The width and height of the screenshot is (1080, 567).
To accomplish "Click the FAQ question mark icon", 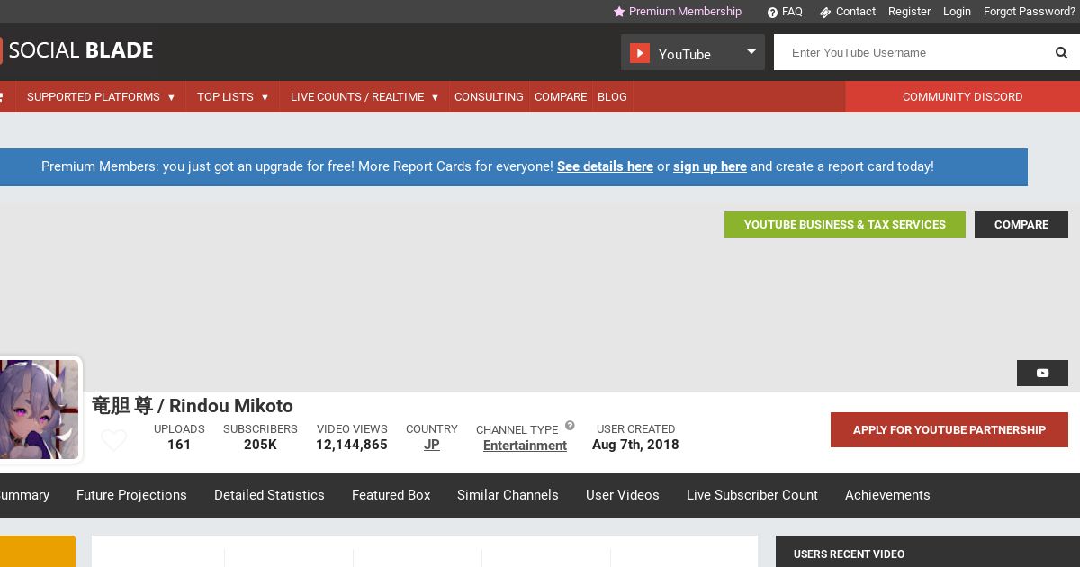I will click(772, 13).
